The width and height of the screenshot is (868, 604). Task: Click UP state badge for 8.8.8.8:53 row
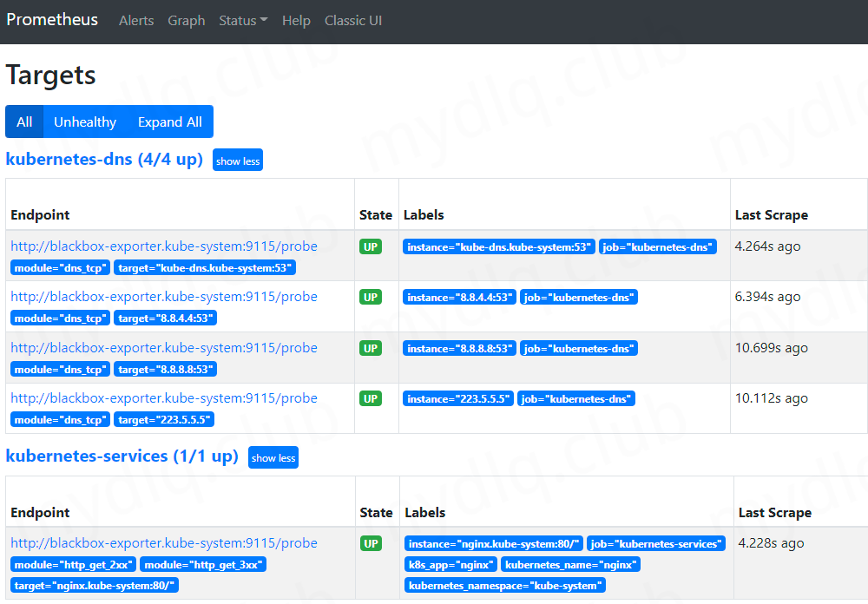(371, 348)
